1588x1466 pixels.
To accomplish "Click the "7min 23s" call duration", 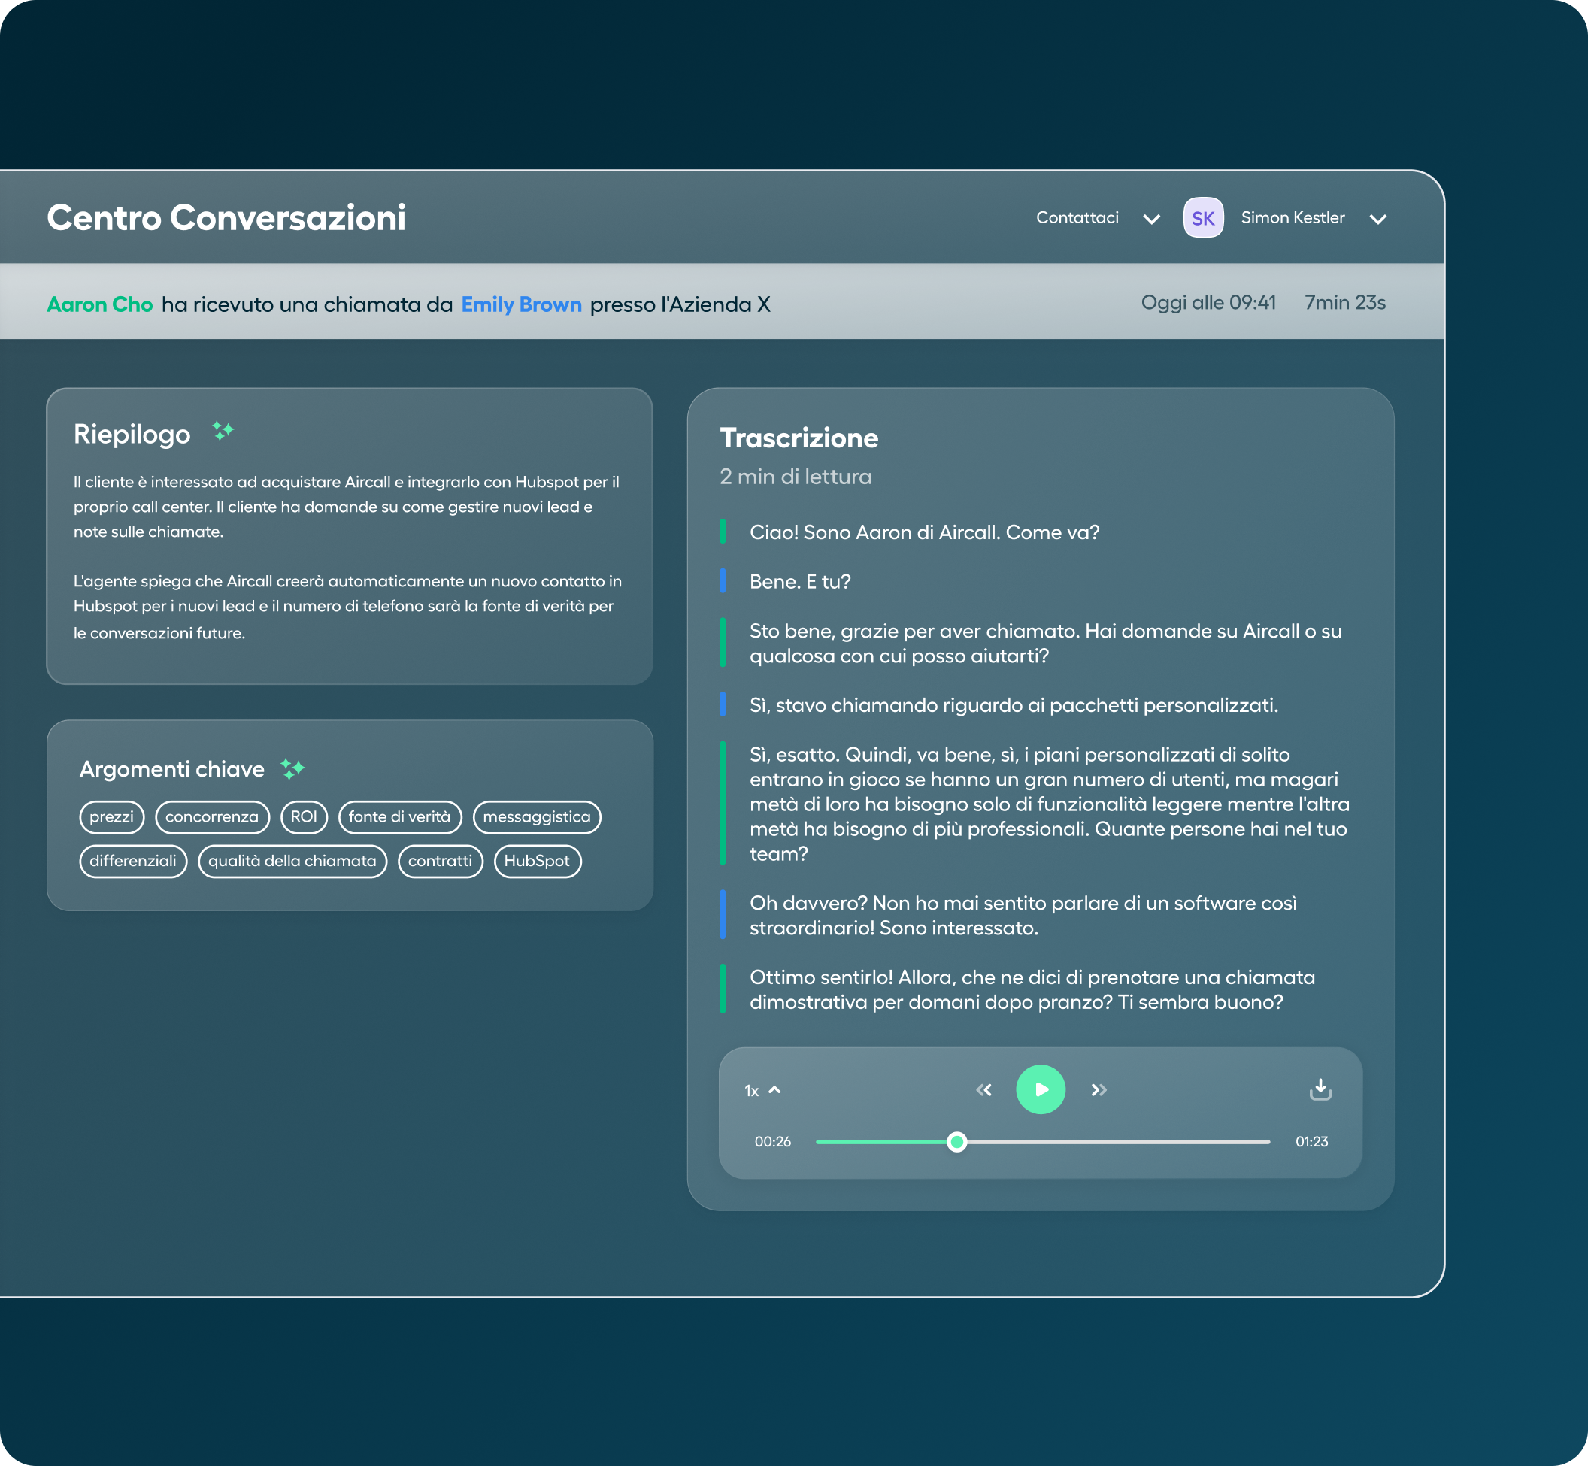I will [x=1345, y=302].
